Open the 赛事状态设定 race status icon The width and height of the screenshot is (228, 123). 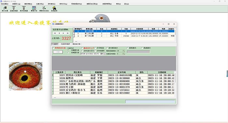44,9
